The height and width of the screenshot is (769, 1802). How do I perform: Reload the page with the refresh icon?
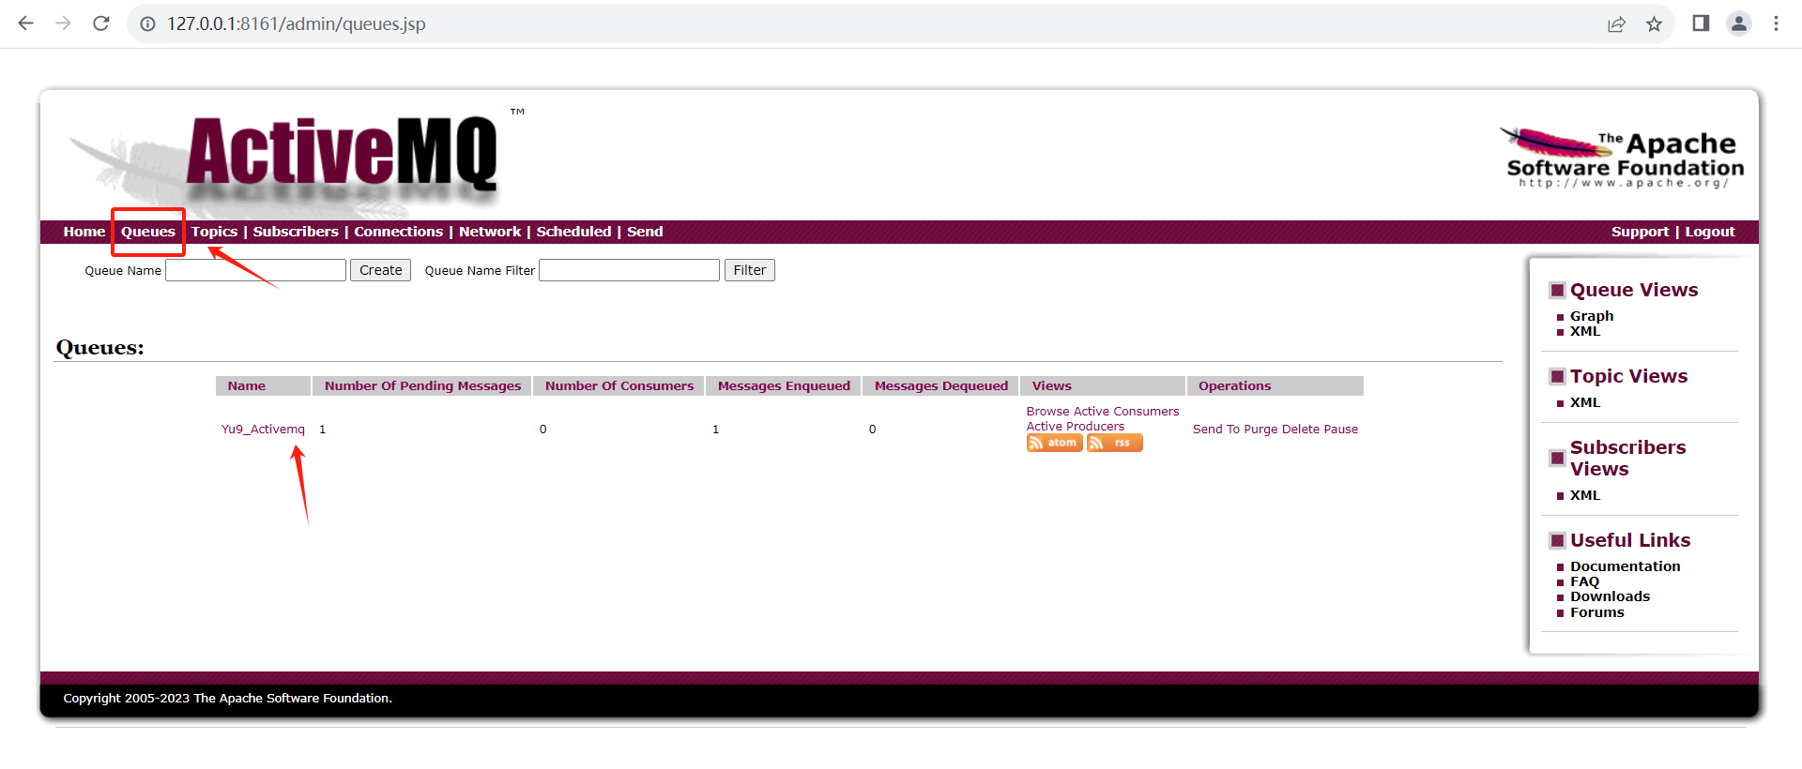click(101, 23)
